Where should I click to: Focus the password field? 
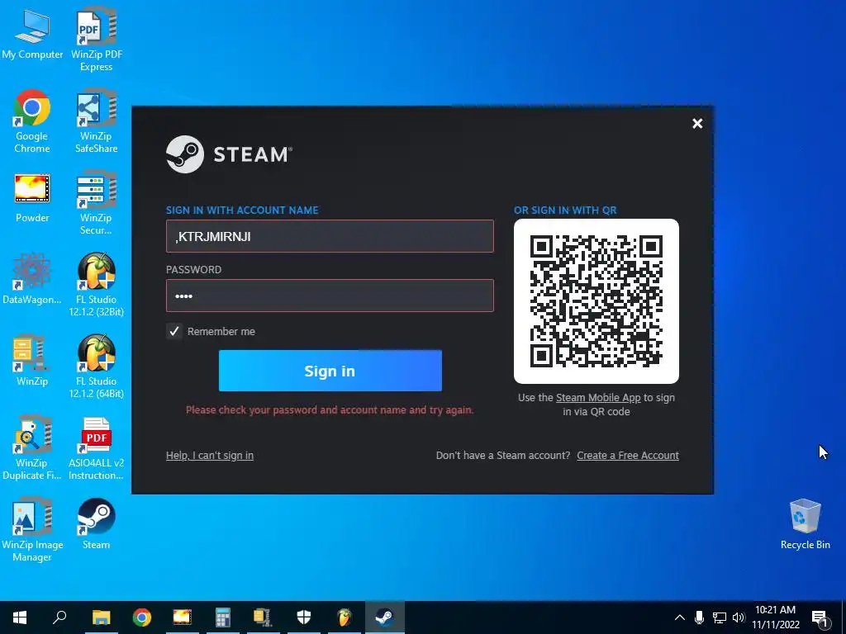pos(330,296)
